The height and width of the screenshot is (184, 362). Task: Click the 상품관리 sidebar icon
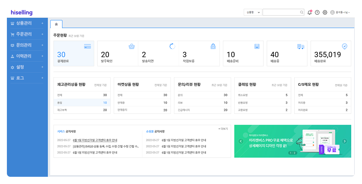[x=12, y=23]
